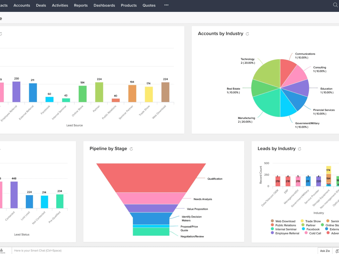Click the Pipeline by Stage title
The image size is (339, 254).
tap(108, 149)
